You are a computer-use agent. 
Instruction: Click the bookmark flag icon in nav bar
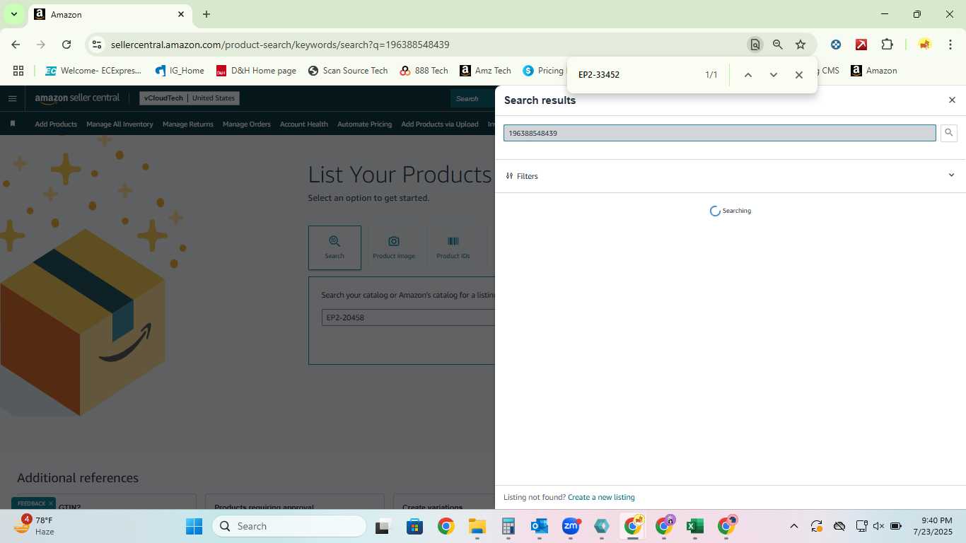[x=13, y=124]
